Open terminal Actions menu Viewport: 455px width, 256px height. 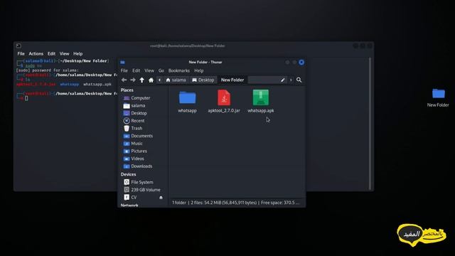(x=36, y=54)
